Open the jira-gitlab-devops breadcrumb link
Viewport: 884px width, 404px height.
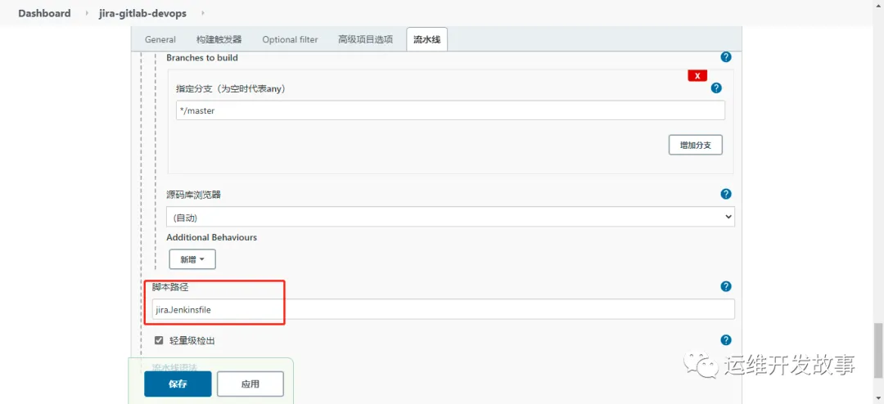coord(142,13)
